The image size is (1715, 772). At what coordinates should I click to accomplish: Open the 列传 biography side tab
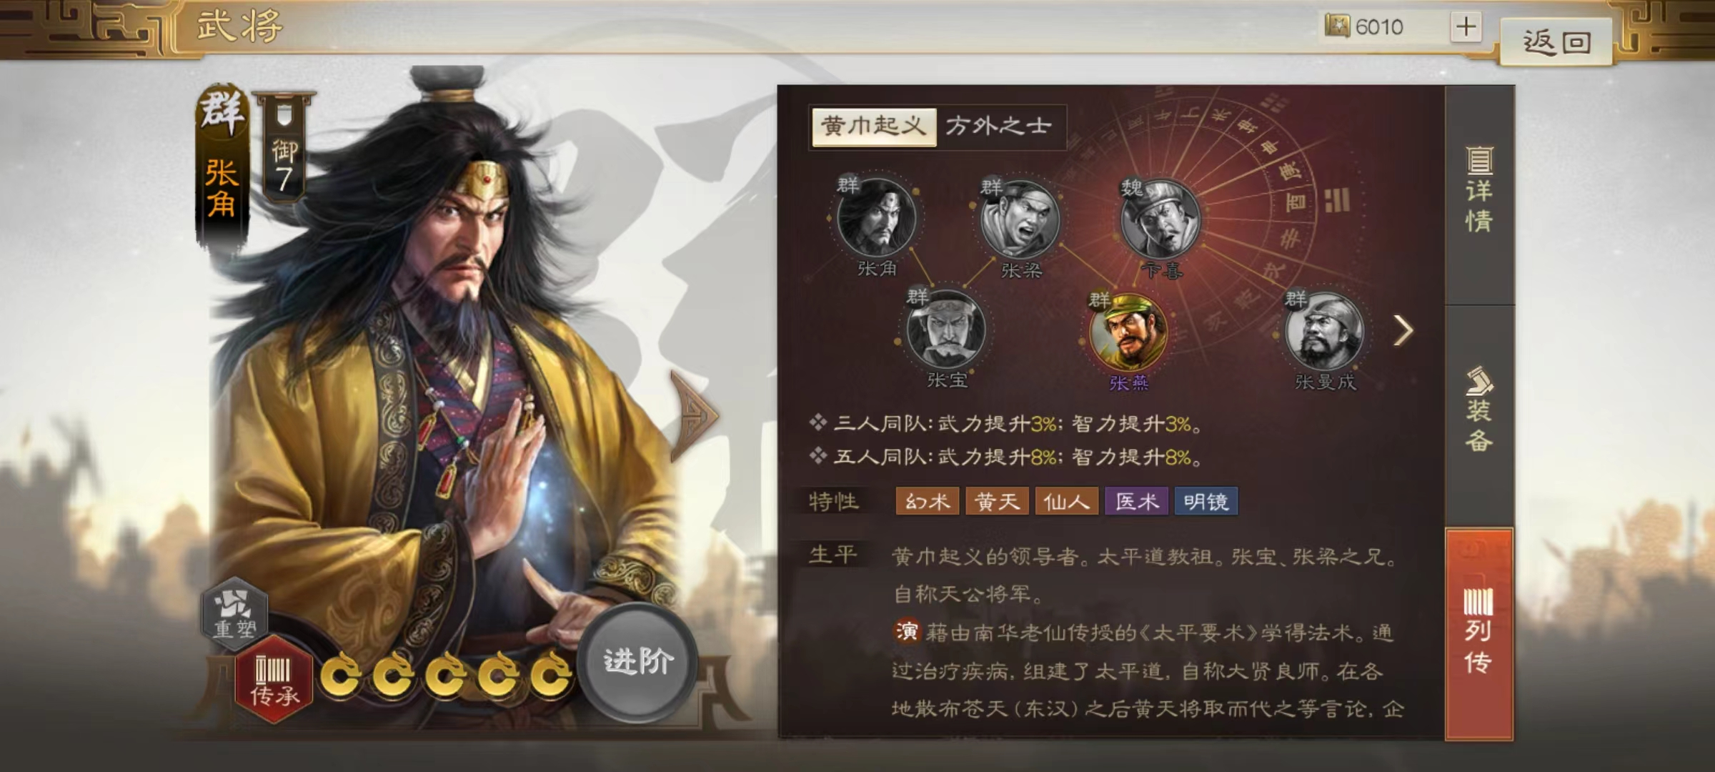[1479, 634]
